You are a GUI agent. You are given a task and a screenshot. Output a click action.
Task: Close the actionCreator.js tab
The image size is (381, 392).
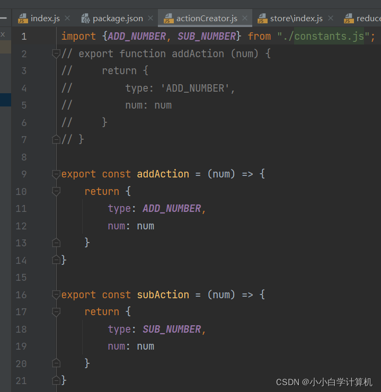pos(245,18)
